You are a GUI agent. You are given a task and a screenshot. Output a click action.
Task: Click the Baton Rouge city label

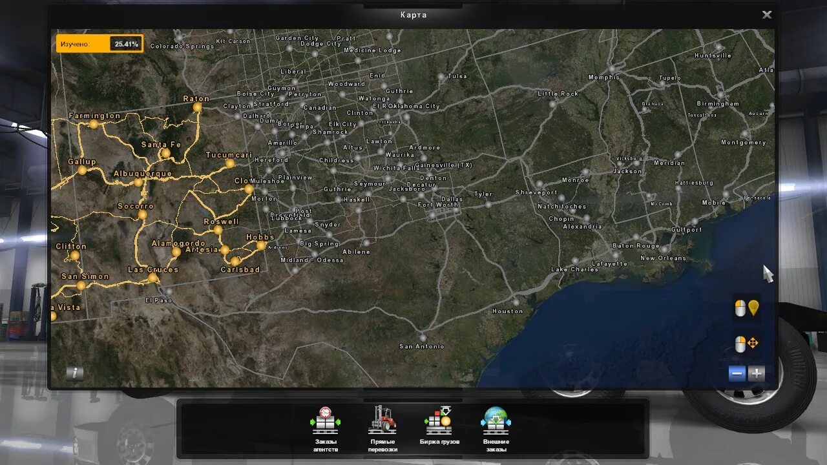636,245
